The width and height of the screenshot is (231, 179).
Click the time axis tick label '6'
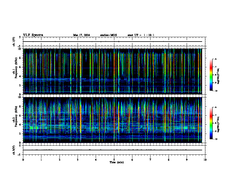(x=132, y=160)
